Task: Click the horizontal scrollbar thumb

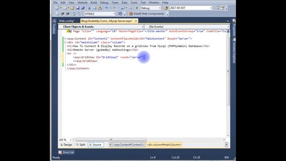Action: 111,140
